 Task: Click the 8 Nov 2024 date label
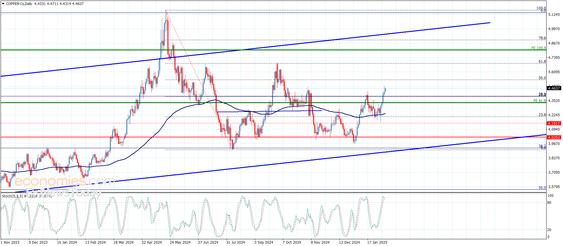pyautogui.click(x=320, y=242)
